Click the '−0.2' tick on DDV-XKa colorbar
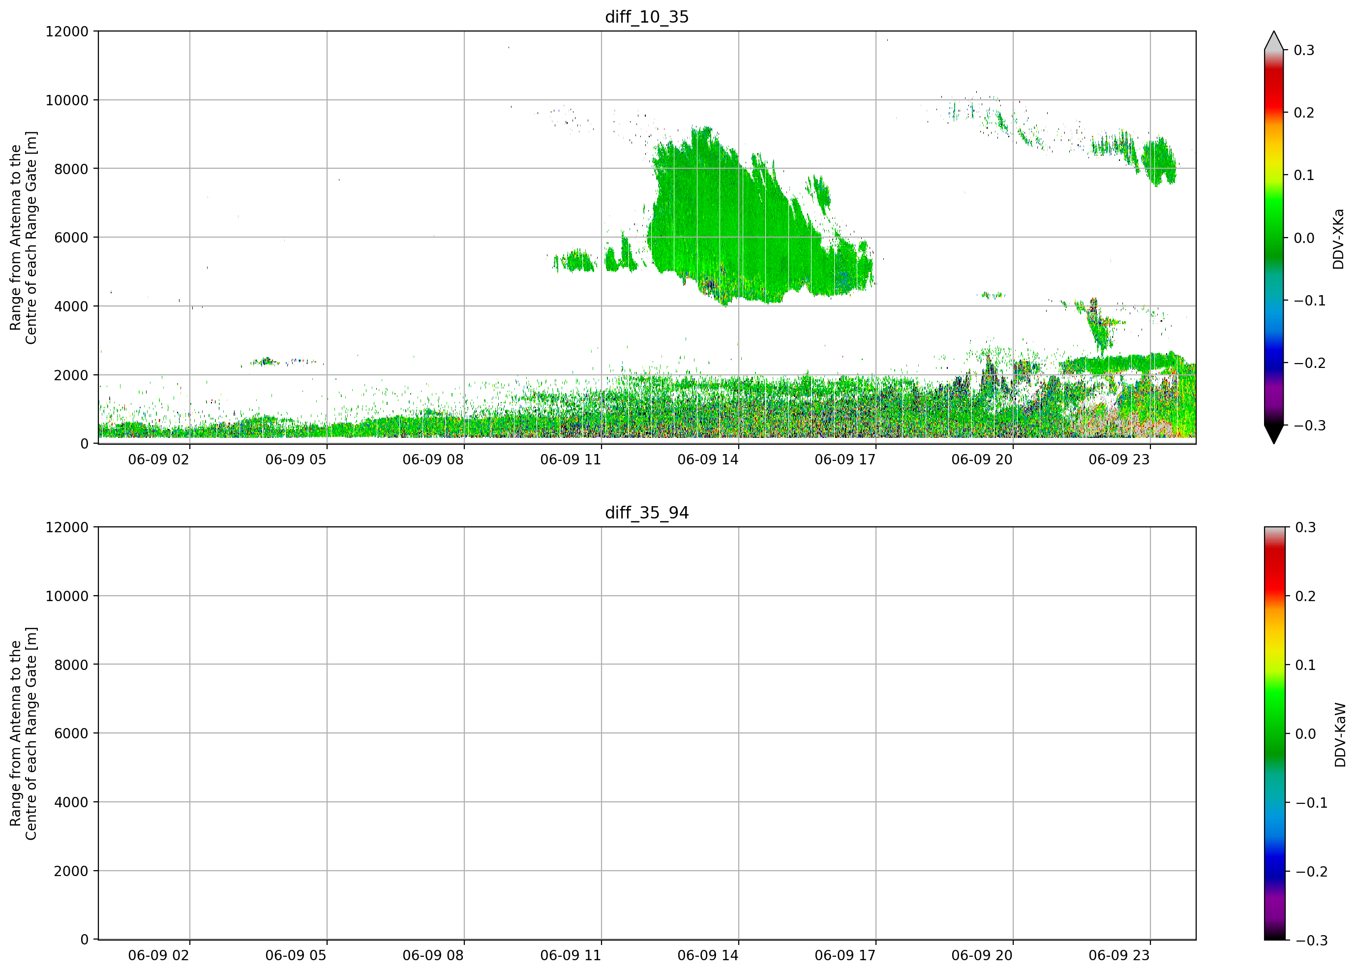The image size is (1357, 973). point(1310,363)
